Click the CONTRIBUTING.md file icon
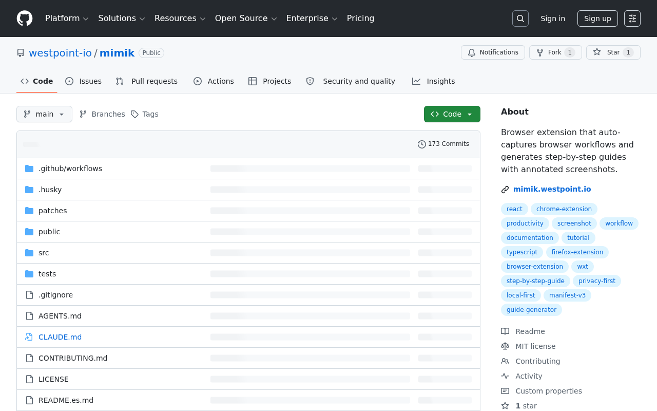The width and height of the screenshot is (657, 411). [29, 358]
